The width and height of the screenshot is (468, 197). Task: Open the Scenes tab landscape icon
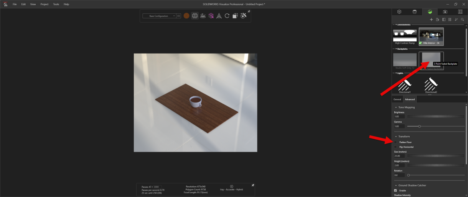430,12
